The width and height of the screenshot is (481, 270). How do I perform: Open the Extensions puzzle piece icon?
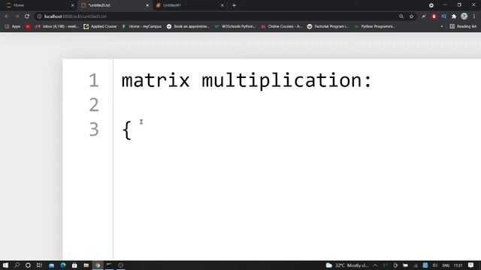click(454, 16)
